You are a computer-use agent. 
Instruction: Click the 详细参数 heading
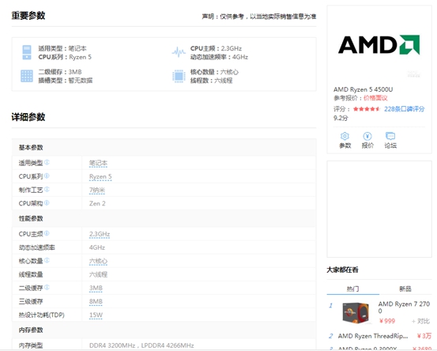tap(28, 117)
